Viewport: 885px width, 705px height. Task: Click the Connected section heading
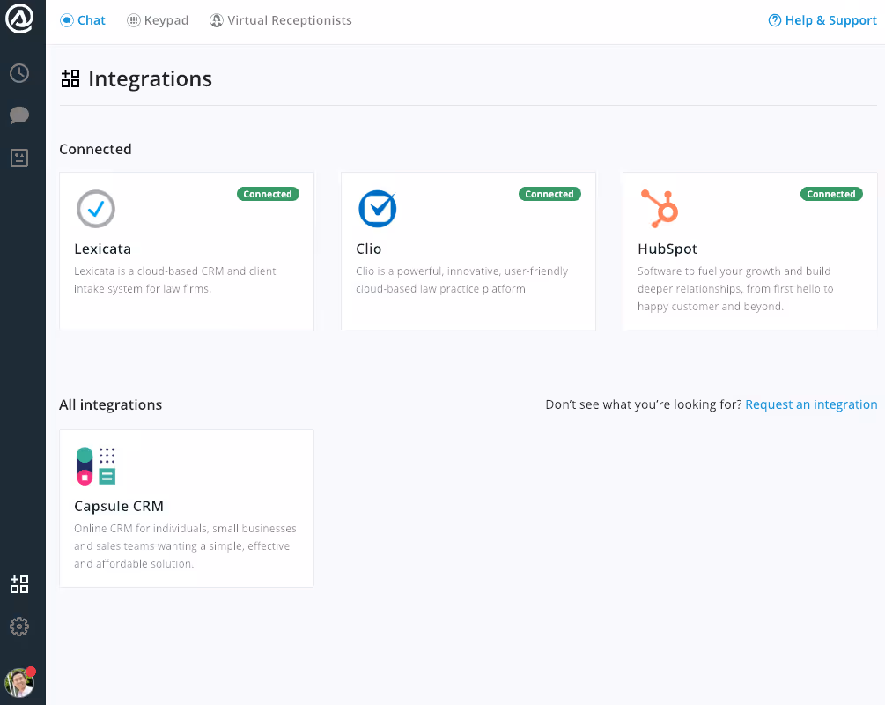pos(95,149)
